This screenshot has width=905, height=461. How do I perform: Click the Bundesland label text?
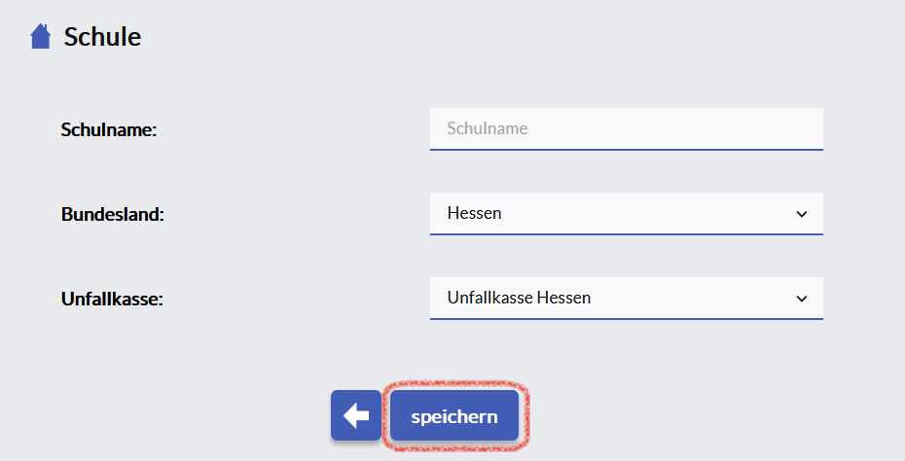pos(112,214)
